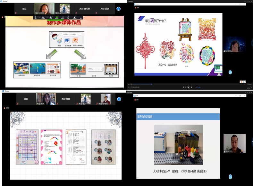Select participant tile 海淀-任辉 in bottom-left Zoom
The height and width of the screenshot is (186, 253).
coord(66,99)
